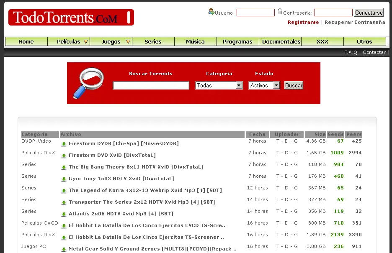Screen dimensions: 392x253
Task: Open Metal Gear Solid V Ground Zeroes title
Action: click(x=152, y=249)
